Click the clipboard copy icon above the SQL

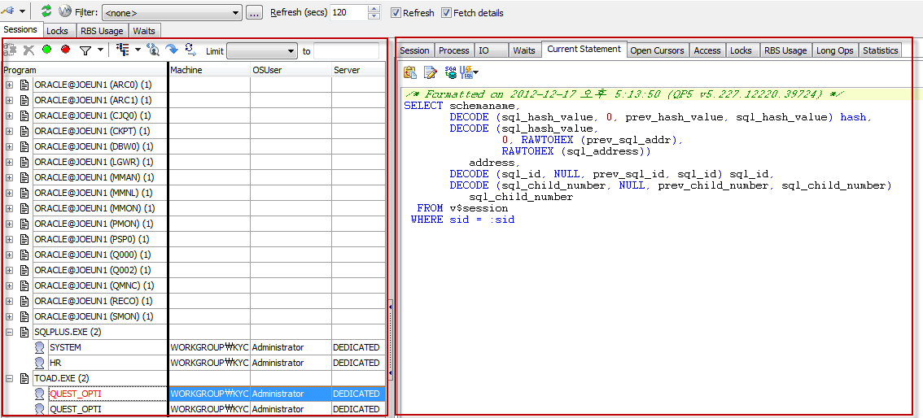(x=410, y=72)
